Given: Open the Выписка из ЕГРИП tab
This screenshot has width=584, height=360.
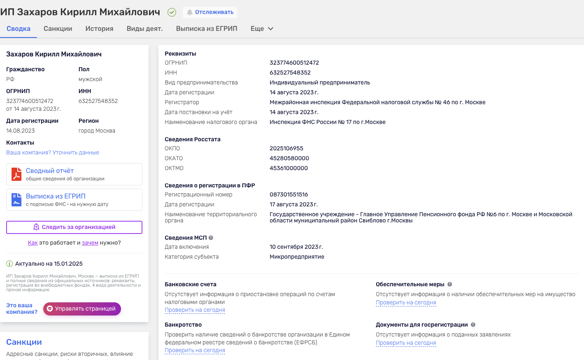Looking at the screenshot, I should 207,29.
